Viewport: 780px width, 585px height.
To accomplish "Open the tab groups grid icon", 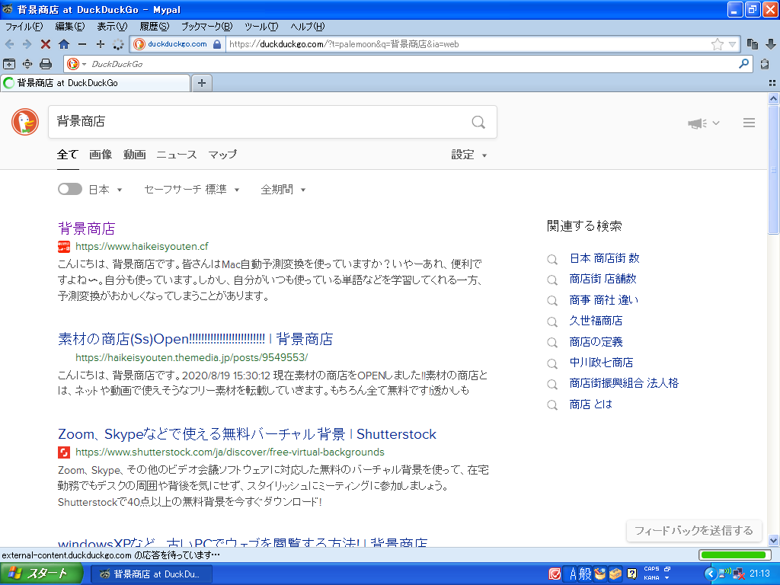I will (x=772, y=83).
